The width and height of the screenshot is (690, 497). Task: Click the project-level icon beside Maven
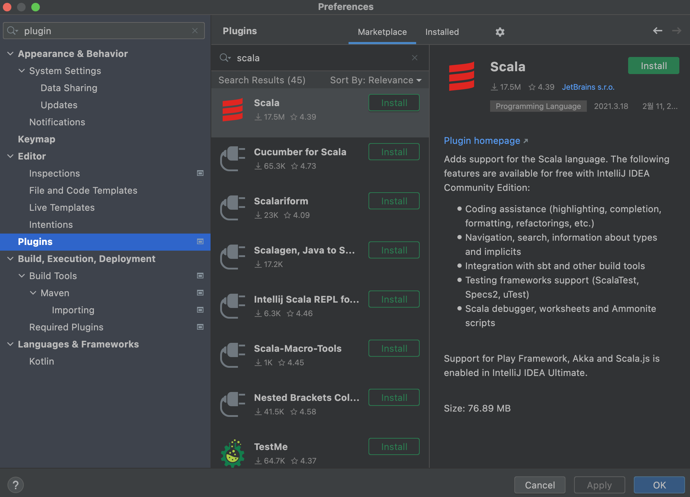(x=200, y=293)
